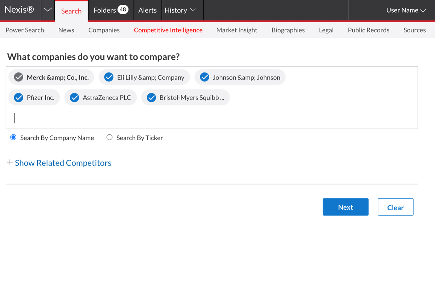Go to Power Search
The width and height of the screenshot is (435, 294).
point(25,30)
